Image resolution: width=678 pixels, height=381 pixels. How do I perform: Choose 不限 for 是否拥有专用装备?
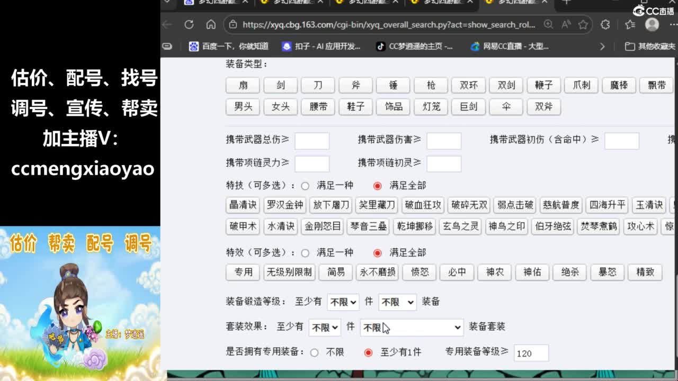(x=314, y=352)
